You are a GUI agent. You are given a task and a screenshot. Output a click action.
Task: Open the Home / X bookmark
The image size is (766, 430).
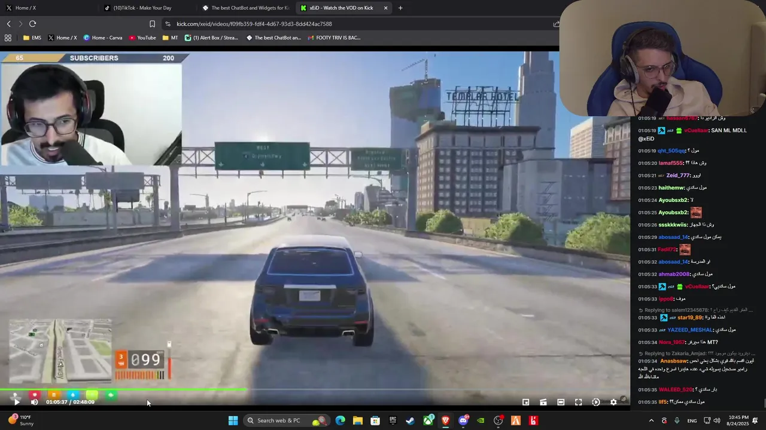coord(62,38)
